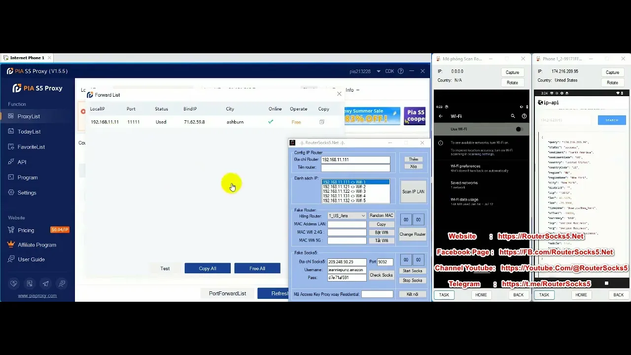Click the Stop Socks button
This screenshot has width=631, height=355.
(413, 281)
